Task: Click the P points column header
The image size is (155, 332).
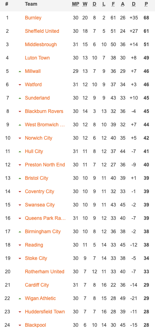Action: [146, 4]
